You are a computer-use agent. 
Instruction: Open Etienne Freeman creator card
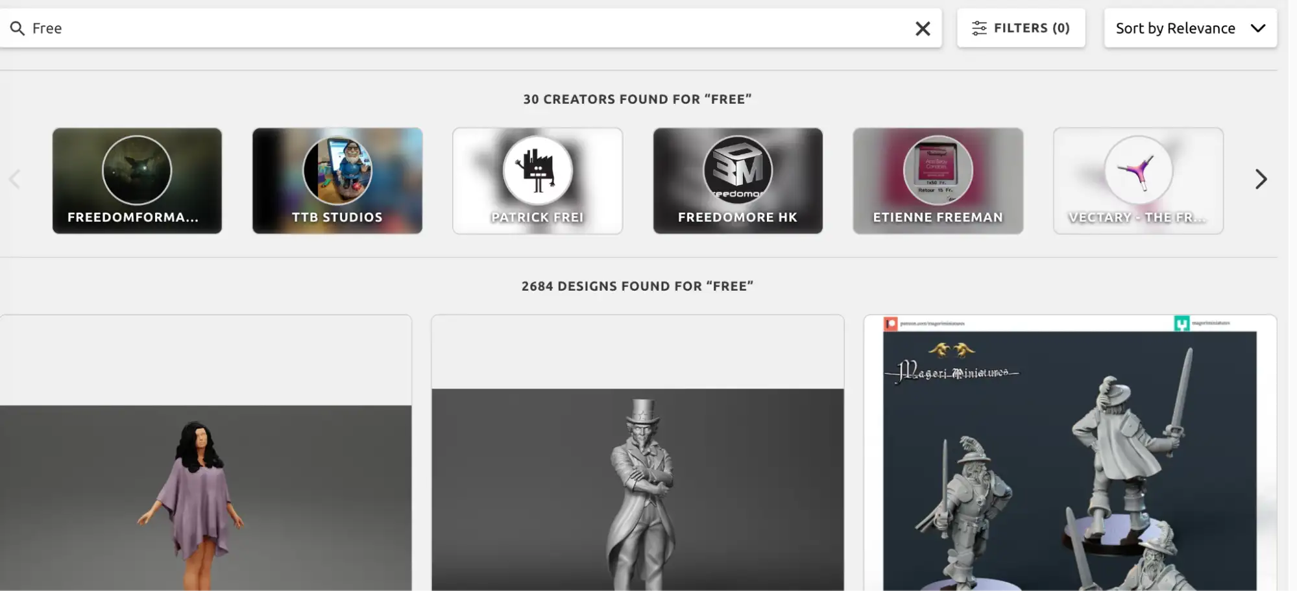click(x=938, y=180)
